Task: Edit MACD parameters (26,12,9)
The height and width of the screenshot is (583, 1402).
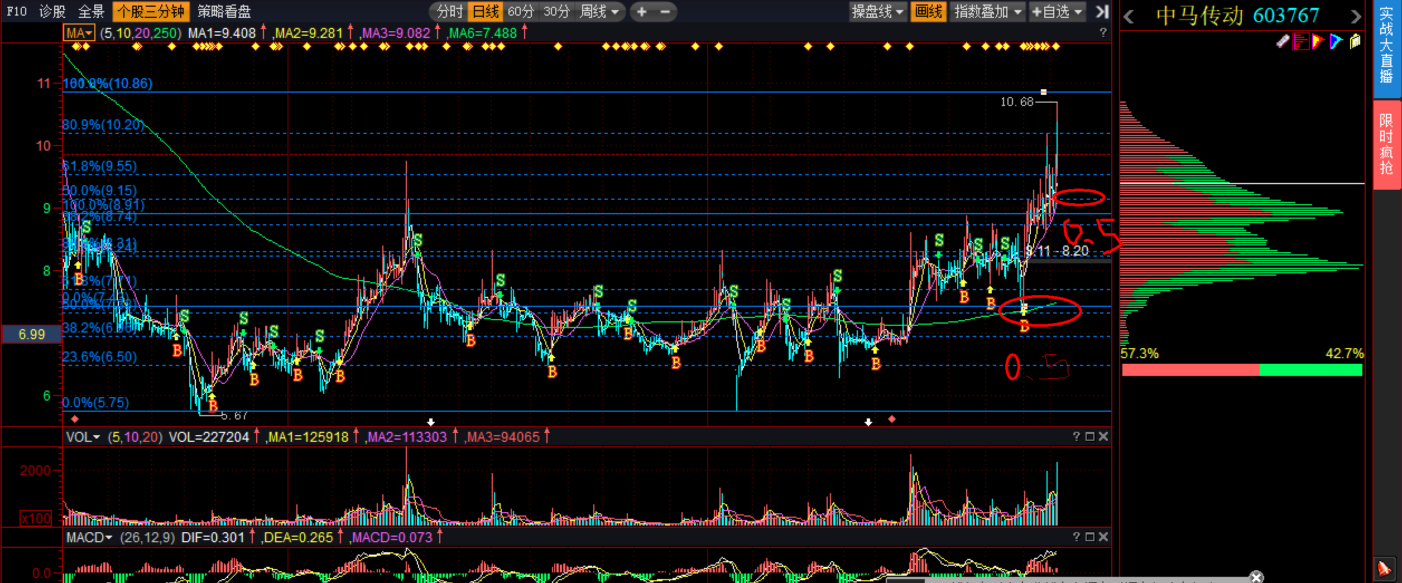Action: pos(147,537)
